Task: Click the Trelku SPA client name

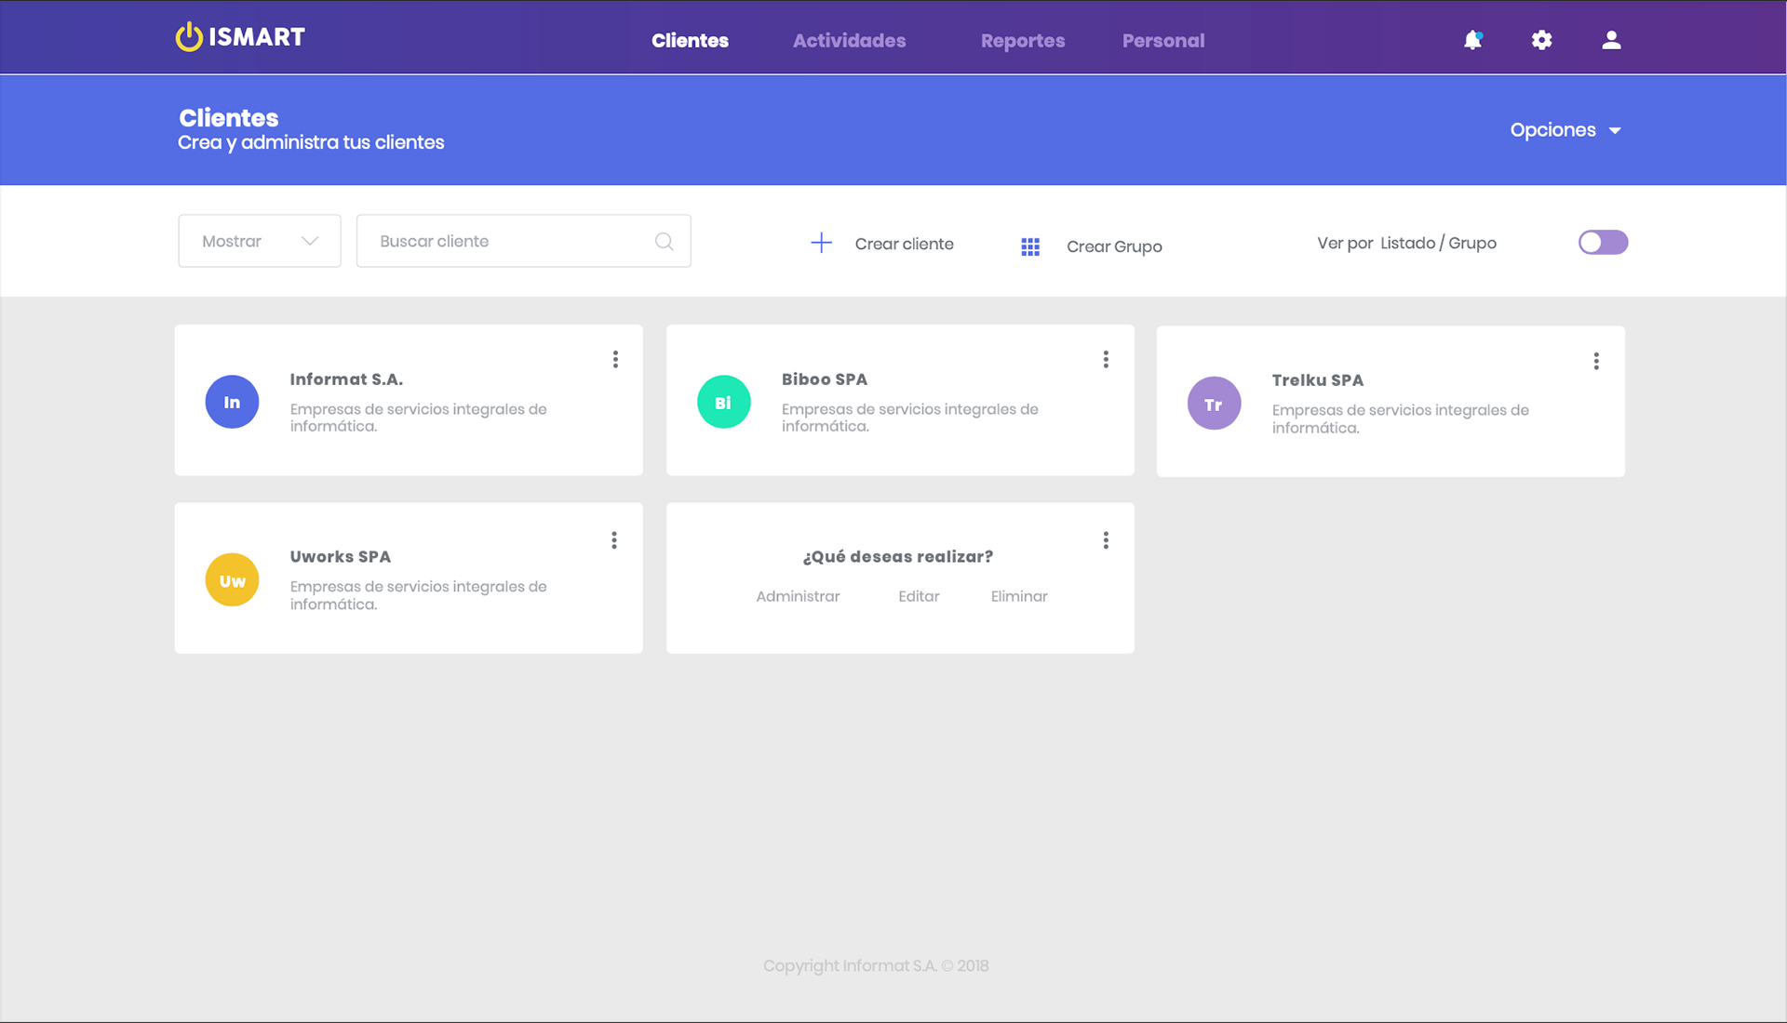Action: click(1317, 380)
